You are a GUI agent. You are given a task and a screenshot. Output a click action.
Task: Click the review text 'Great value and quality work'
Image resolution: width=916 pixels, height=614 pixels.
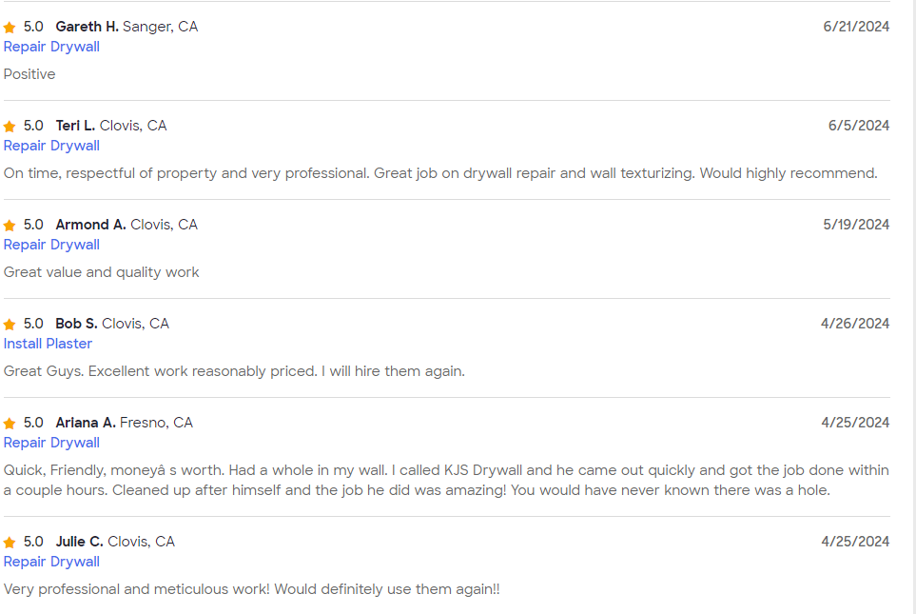102,272
